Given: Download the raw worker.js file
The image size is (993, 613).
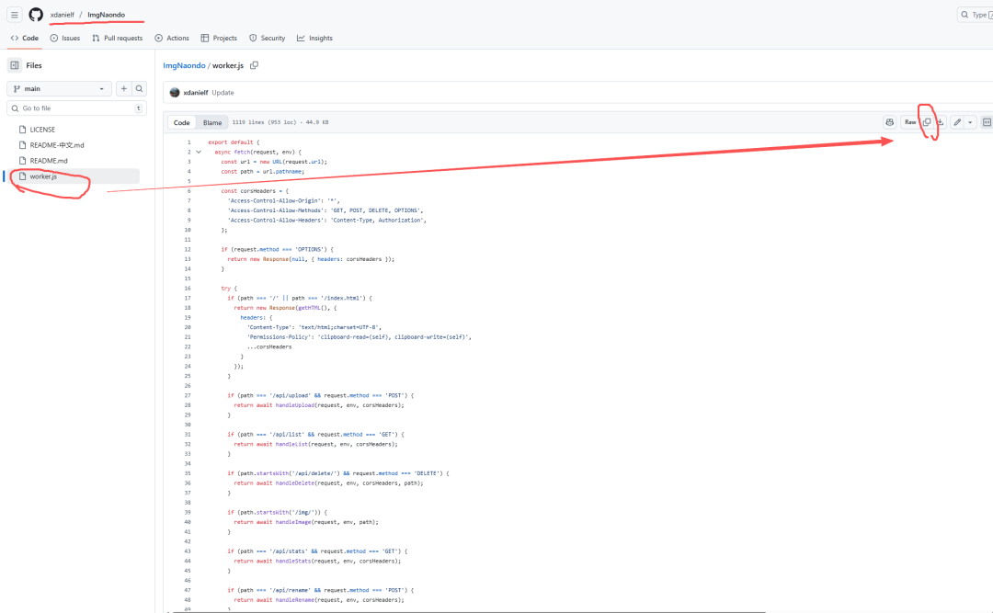Looking at the screenshot, I should tap(940, 122).
